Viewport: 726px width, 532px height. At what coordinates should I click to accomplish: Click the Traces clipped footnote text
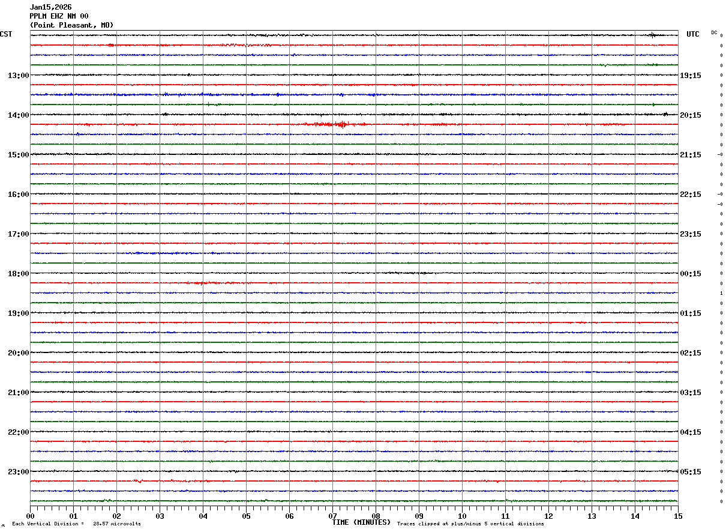[x=470, y=524]
